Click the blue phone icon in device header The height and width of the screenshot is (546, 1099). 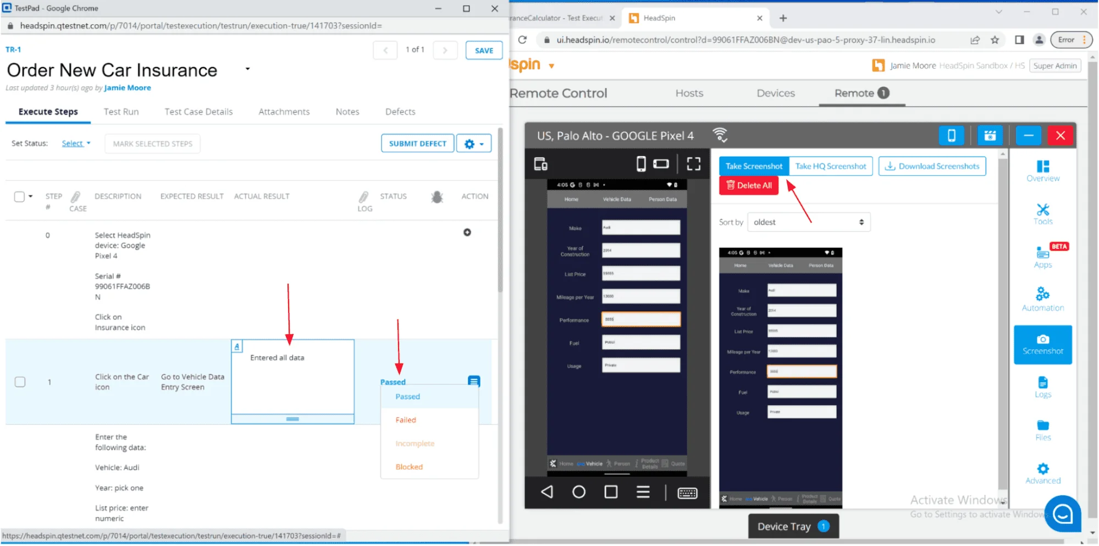tap(951, 135)
